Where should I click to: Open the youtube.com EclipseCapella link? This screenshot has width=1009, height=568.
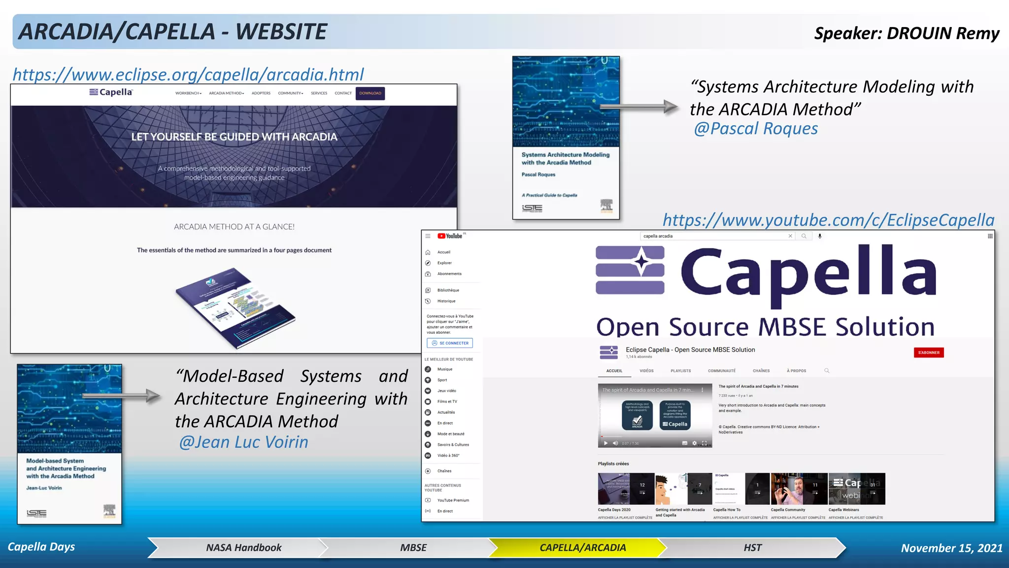click(828, 220)
